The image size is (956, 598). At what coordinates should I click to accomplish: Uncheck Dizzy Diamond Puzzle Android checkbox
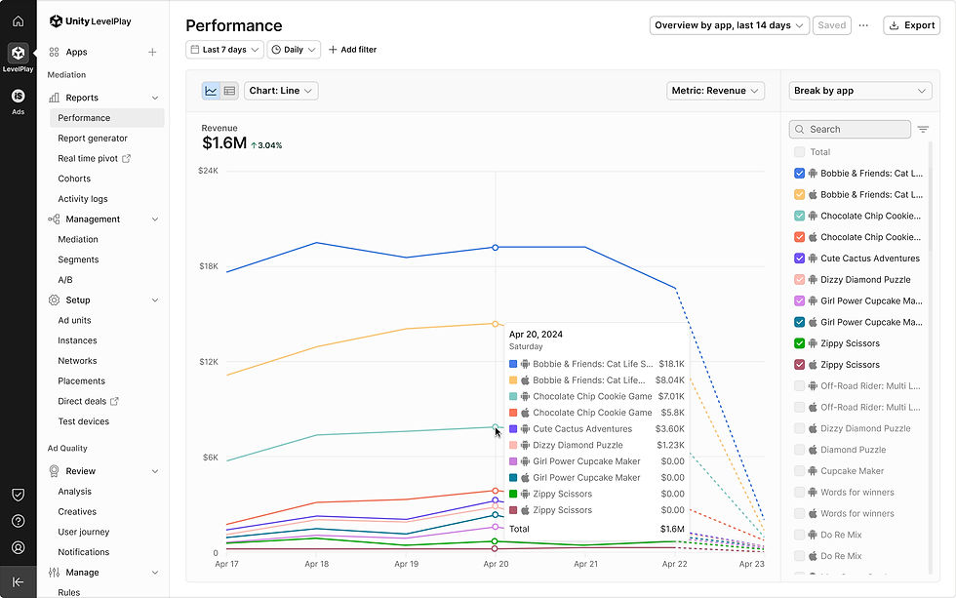(799, 280)
